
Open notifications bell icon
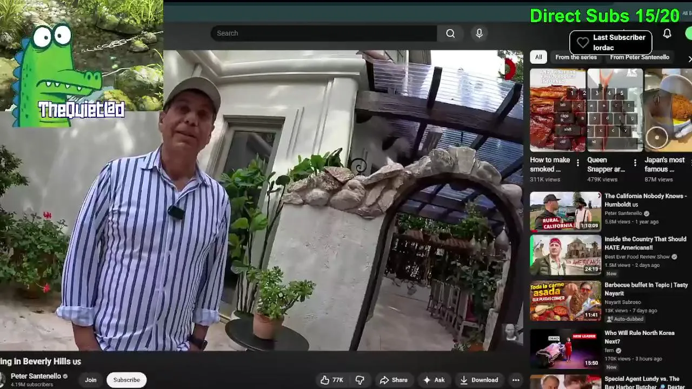click(x=667, y=33)
